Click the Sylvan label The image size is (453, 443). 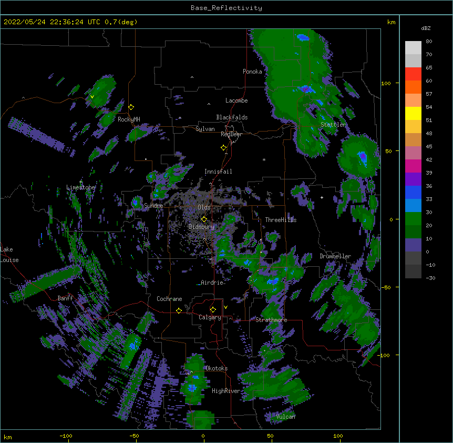click(x=205, y=129)
